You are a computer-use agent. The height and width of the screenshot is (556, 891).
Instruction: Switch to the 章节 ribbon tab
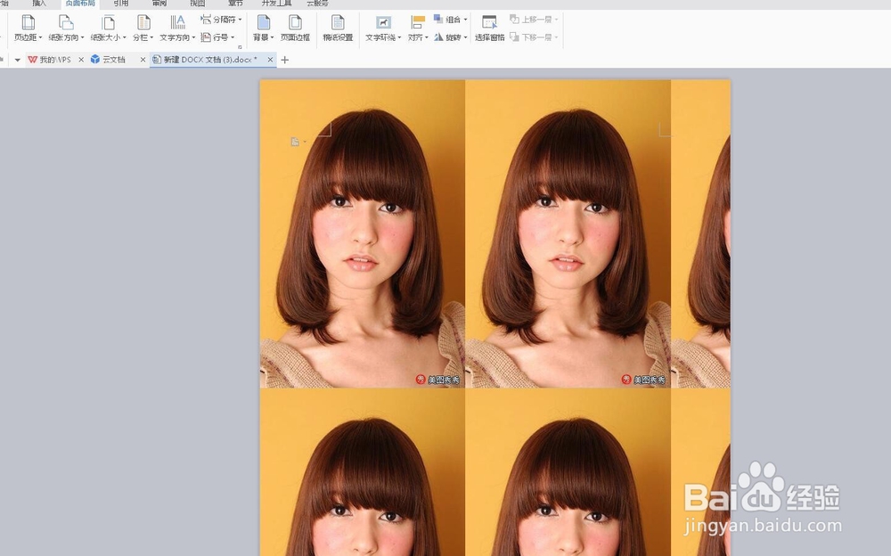coord(235,4)
